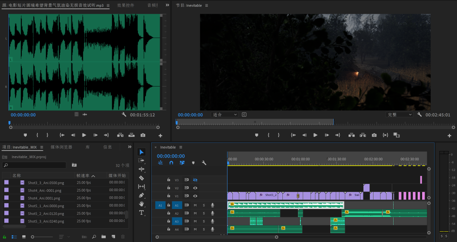Image resolution: width=457 pixels, height=242 pixels.
Task: Click Insert button in Source monitor
Action: point(120,135)
